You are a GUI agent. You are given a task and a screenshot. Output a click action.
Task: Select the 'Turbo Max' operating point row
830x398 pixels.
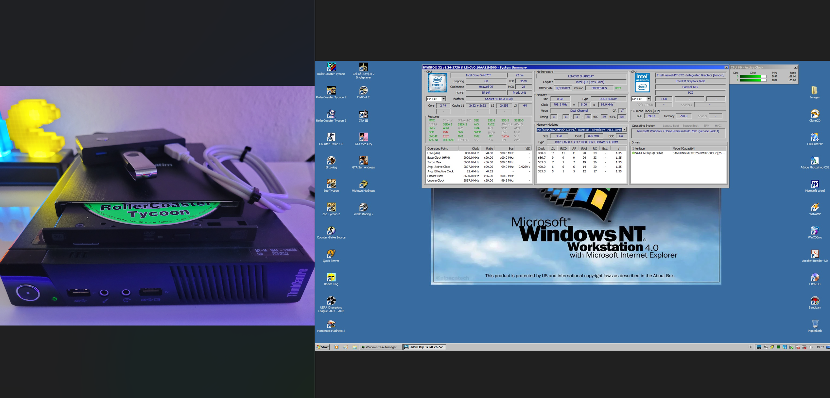coord(478,162)
